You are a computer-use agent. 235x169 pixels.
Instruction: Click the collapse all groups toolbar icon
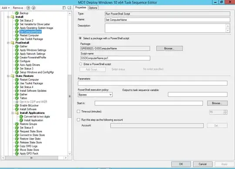click(69, 8)
